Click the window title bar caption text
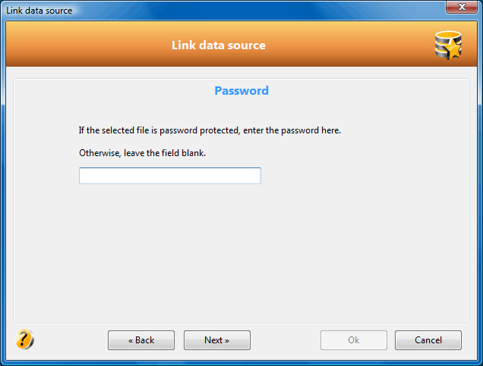The image size is (483, 366). point(39,11)
